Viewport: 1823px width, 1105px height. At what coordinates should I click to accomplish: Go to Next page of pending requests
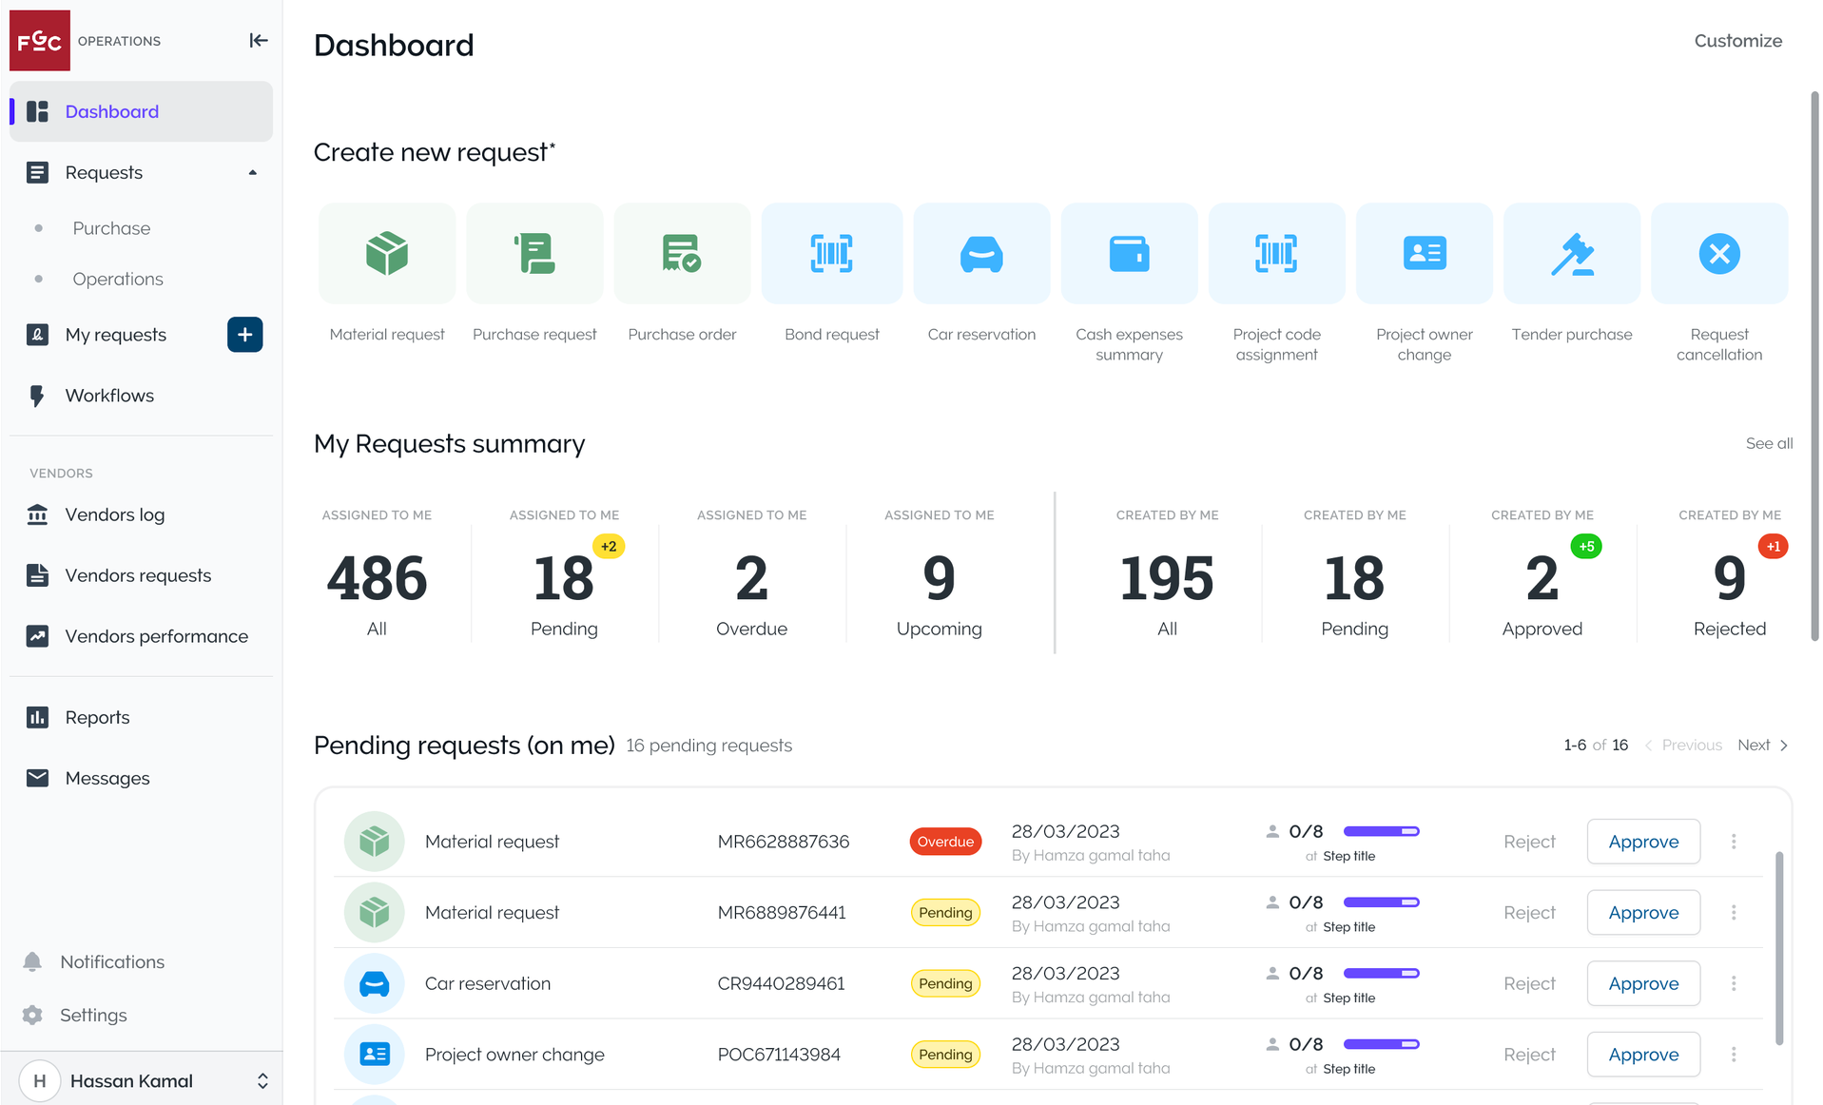(1761, 745)
